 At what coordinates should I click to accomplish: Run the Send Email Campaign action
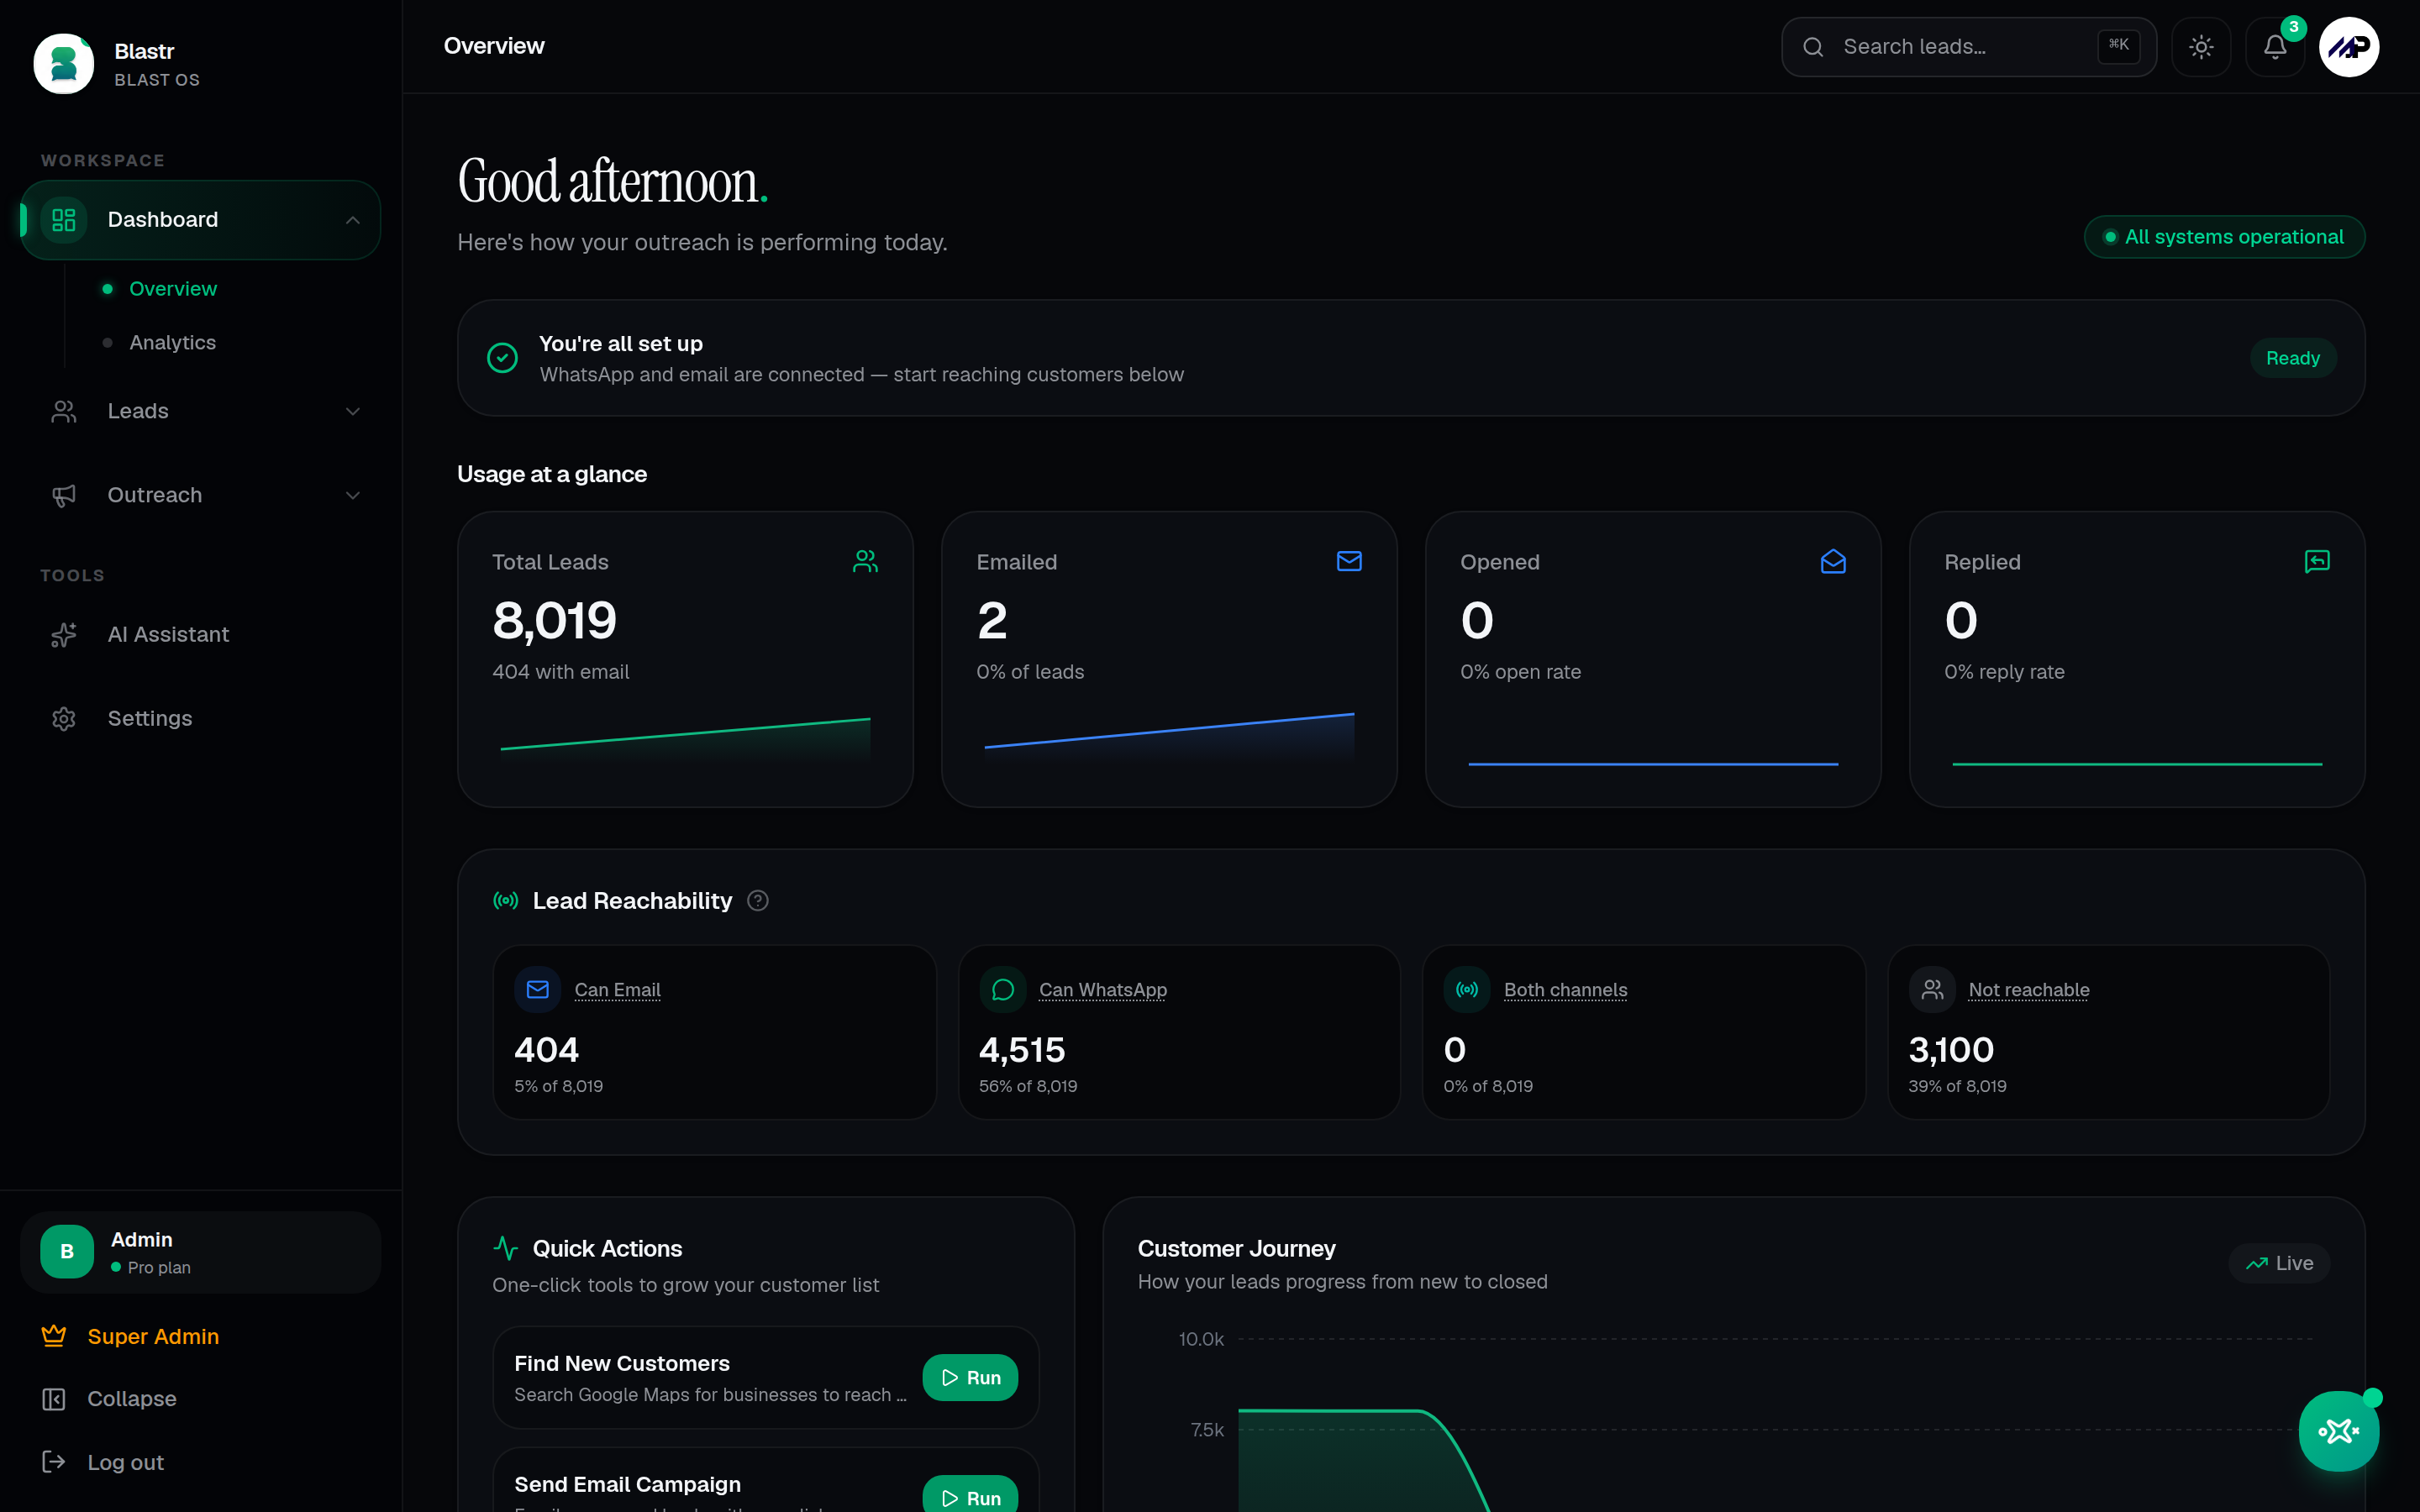click(x=970, y=1497)
